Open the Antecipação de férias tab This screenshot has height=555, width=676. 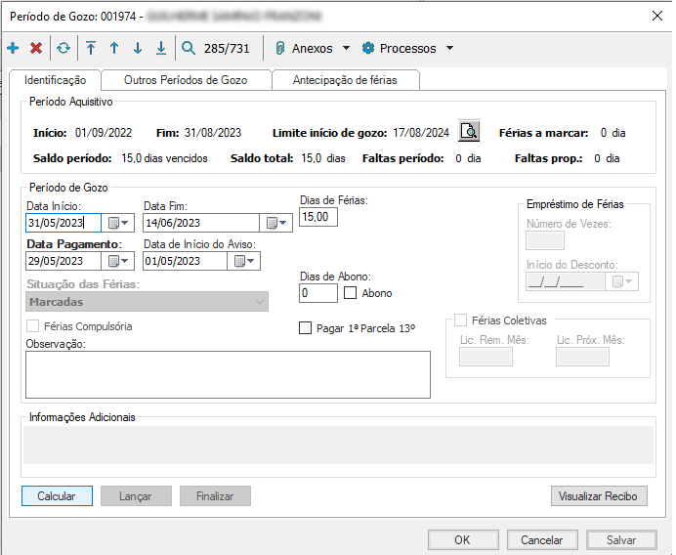coord(347,80)
